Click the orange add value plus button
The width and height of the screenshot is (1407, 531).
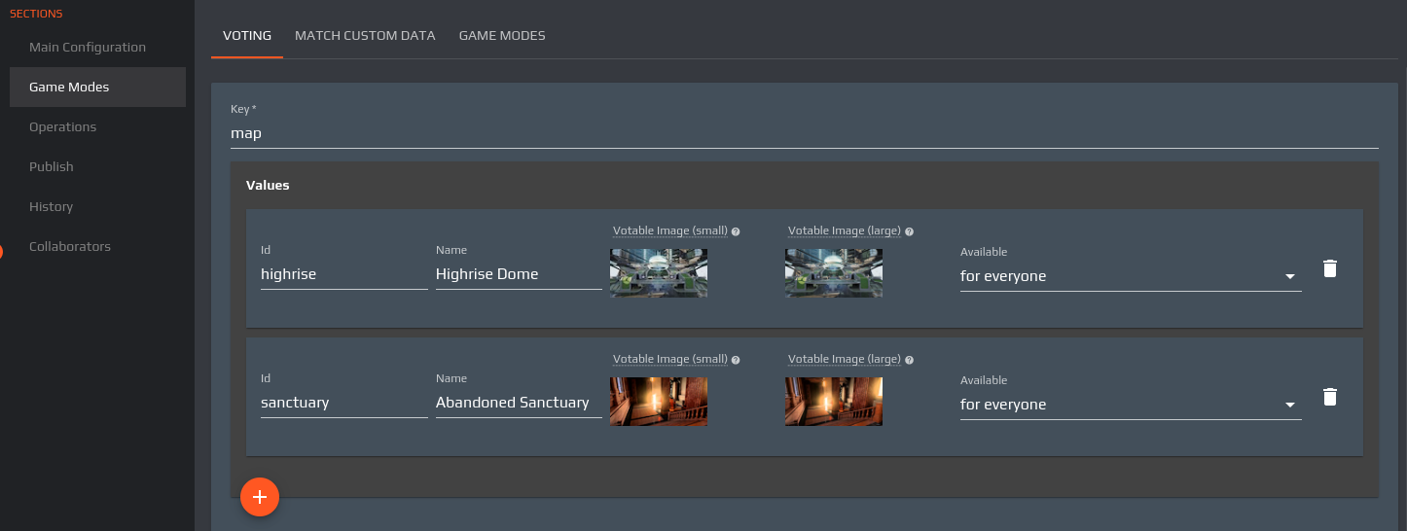coord(260,497)
